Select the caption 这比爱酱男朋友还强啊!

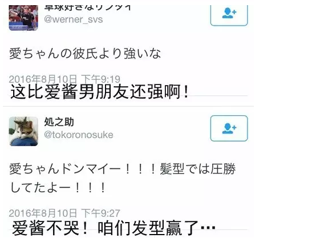click(99, 92)
